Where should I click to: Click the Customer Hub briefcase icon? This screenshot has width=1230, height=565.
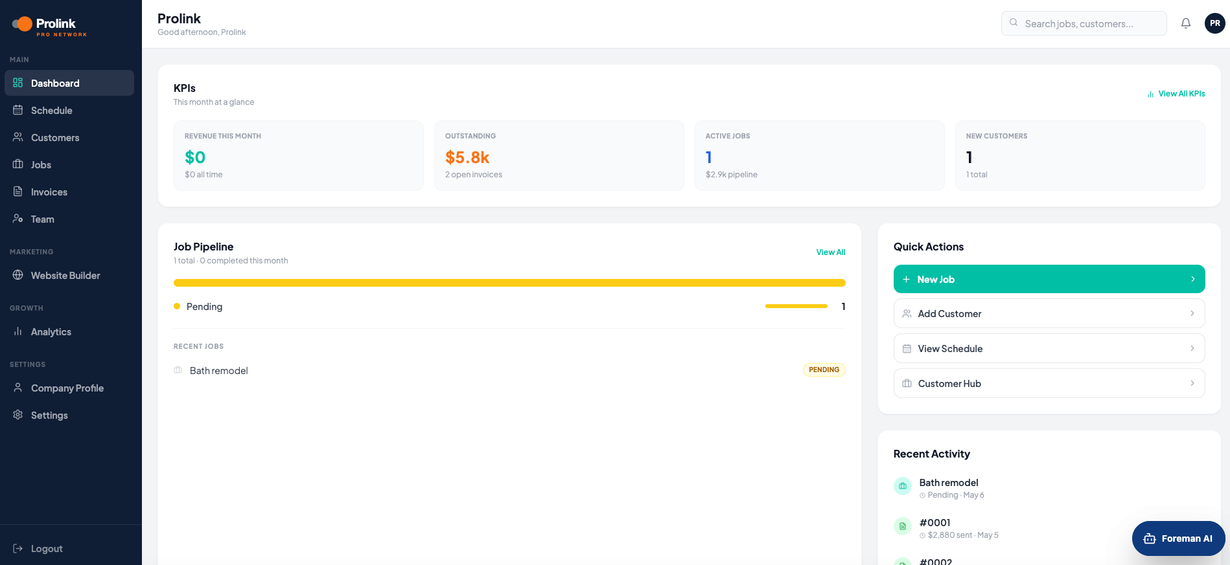pyautogui.click(x=907, y=384)
